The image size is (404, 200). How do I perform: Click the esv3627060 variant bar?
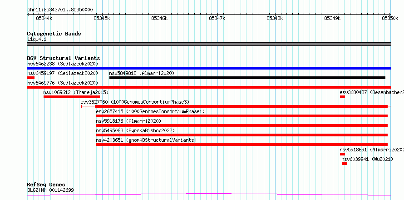(236, 106)
